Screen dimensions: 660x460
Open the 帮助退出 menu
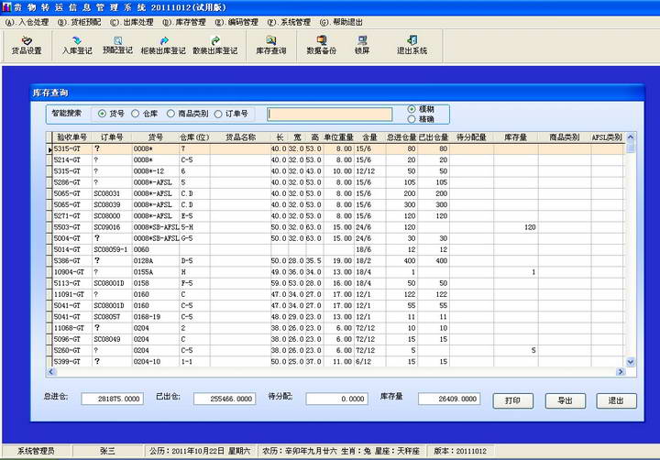(341, 22)
